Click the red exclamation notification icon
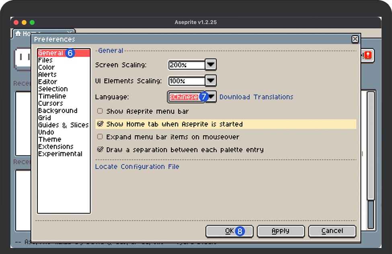Screen dimensions: 392x254 click(368, 55)
